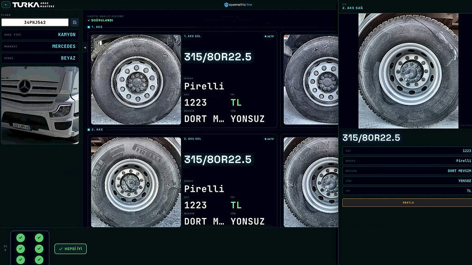Open the 2. AKS right-side tire card photo
This screenshot has height=265, width=472.
[x=311, y=183]
